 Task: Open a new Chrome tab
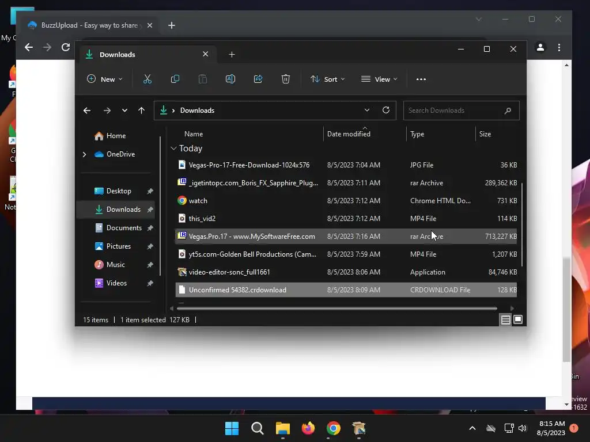(x=172, y=25)
